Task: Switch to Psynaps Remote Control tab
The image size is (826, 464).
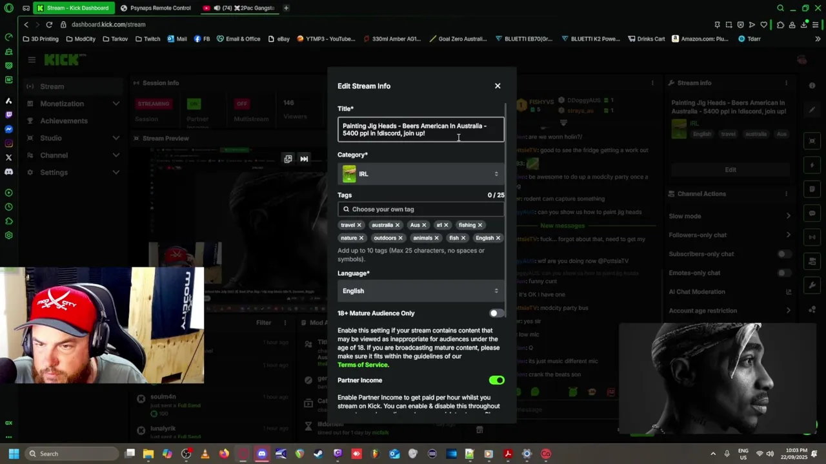Action: 156,8
